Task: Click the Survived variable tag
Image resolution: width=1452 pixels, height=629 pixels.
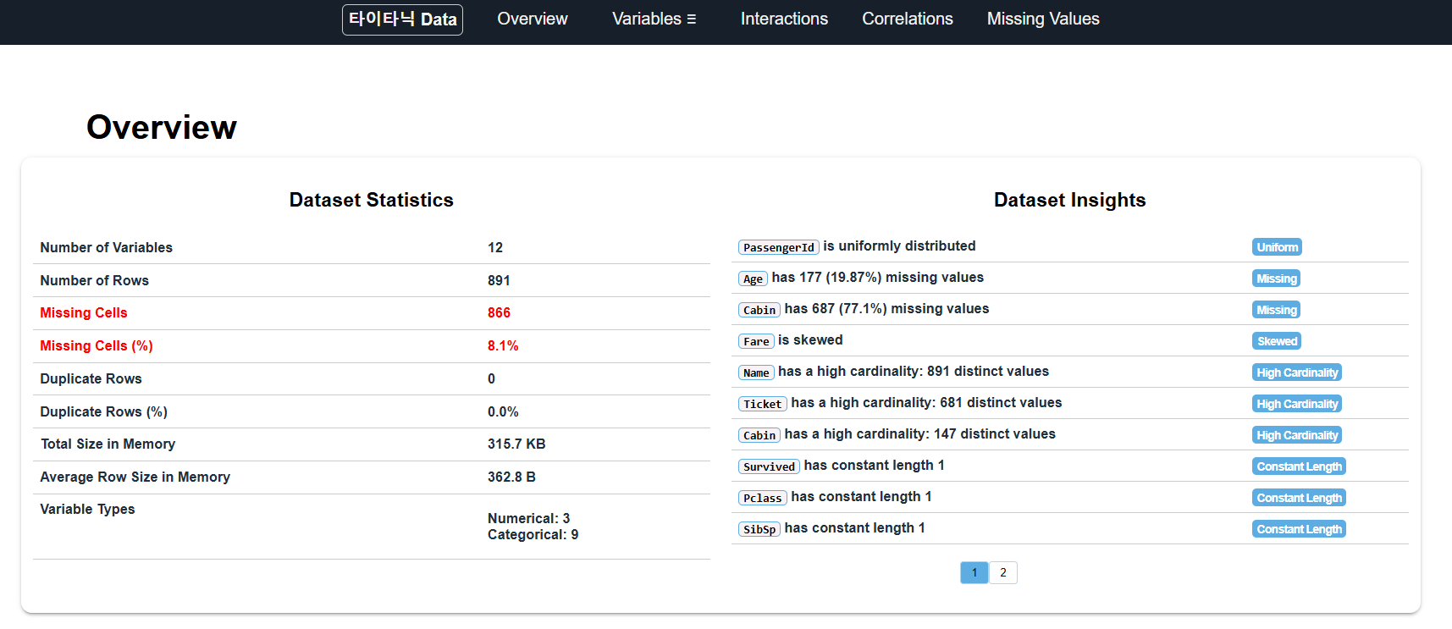Action: tap(769, 466)
